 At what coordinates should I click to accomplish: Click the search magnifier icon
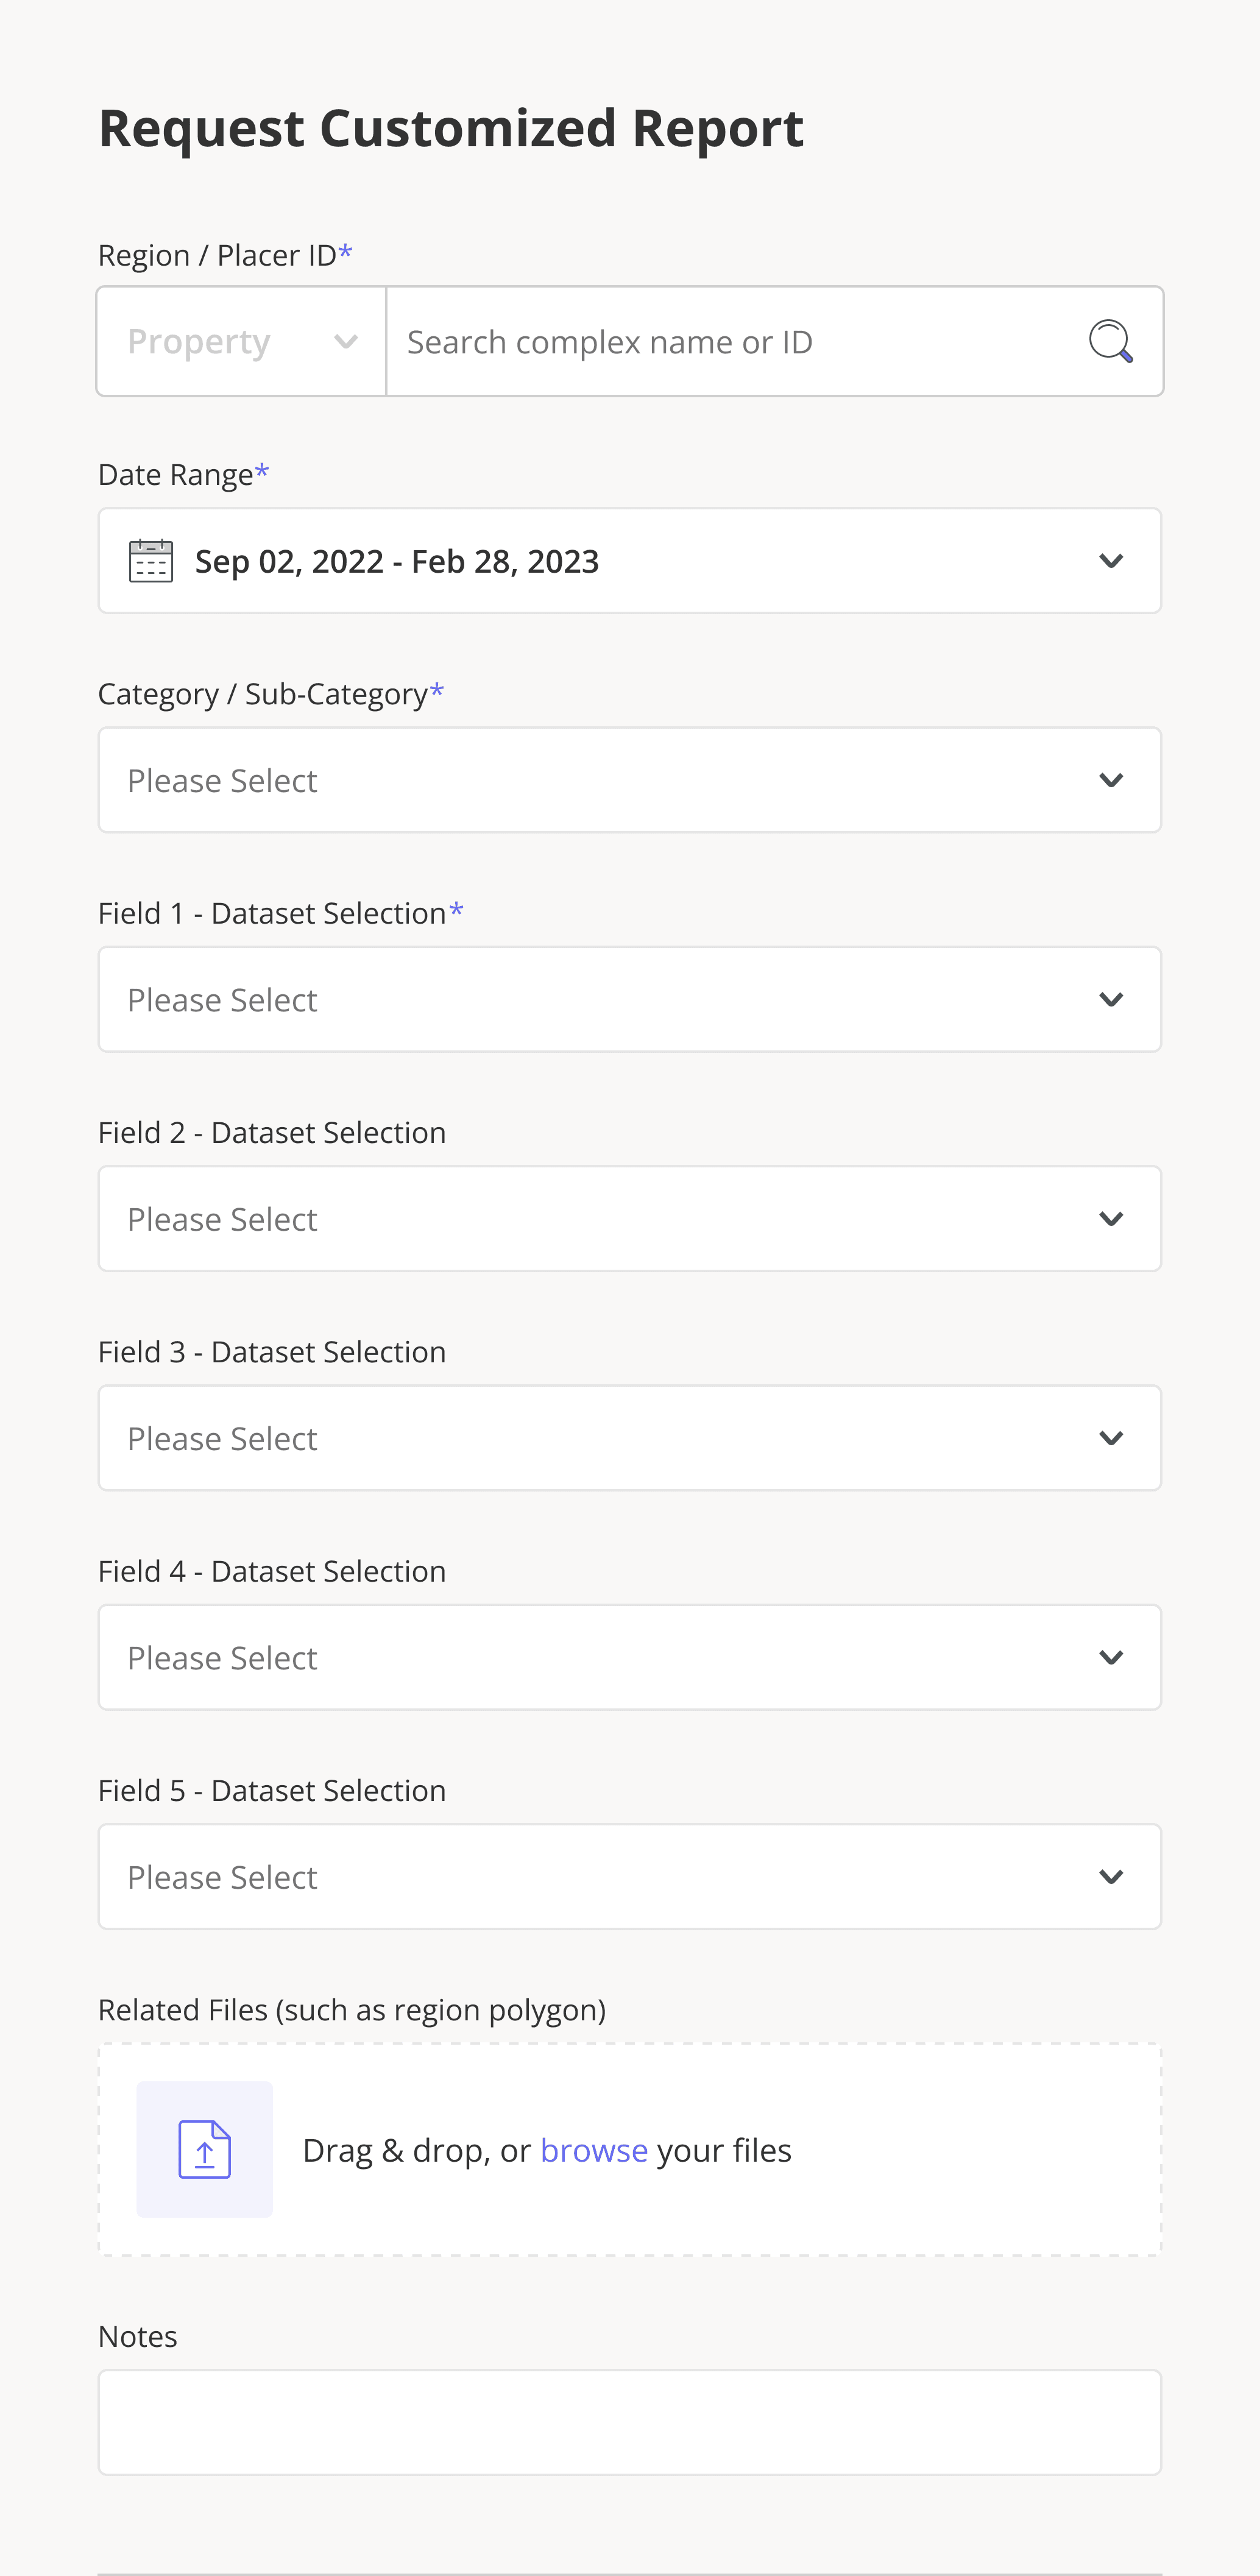(x=1113, y=341)
